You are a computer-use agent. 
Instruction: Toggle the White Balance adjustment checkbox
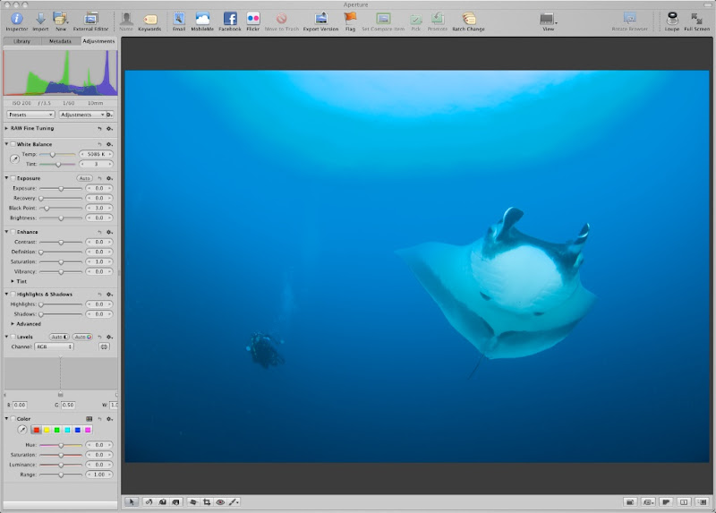click(x=13, y=144)
